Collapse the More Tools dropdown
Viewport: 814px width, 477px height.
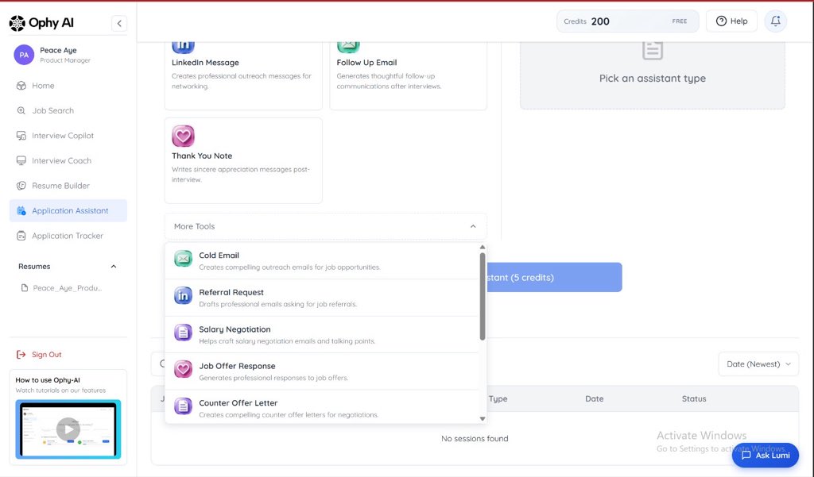pyautogui.click(x=325, y=226)
